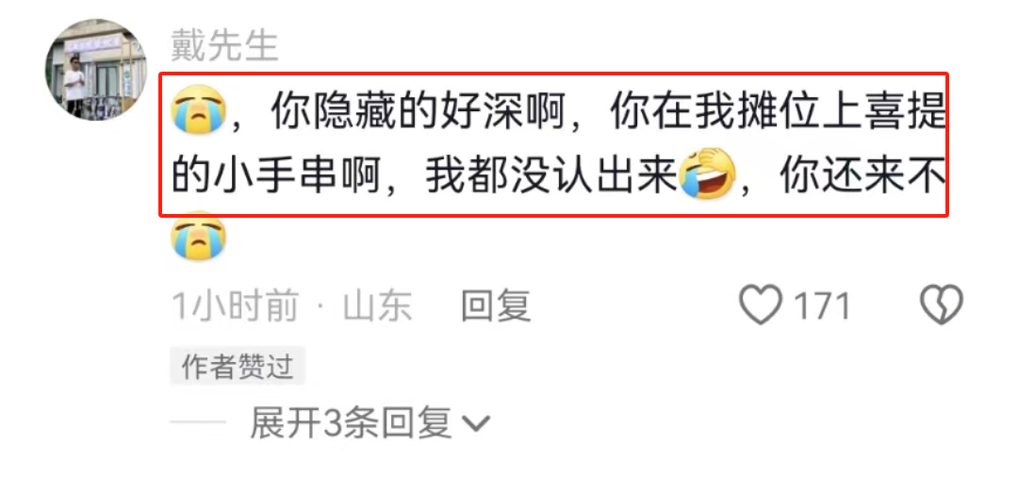Click the divider line before 展开3条回复
This screenshot has height=477, width=1018.
(x=198, y=423)
